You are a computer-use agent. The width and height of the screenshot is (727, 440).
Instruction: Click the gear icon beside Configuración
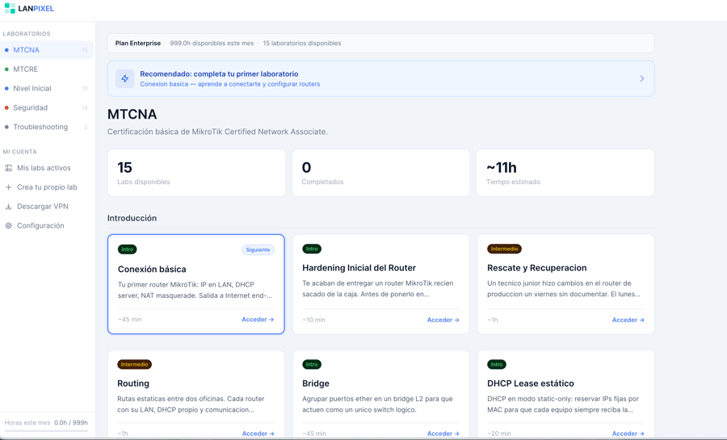(x=8, y=225)
